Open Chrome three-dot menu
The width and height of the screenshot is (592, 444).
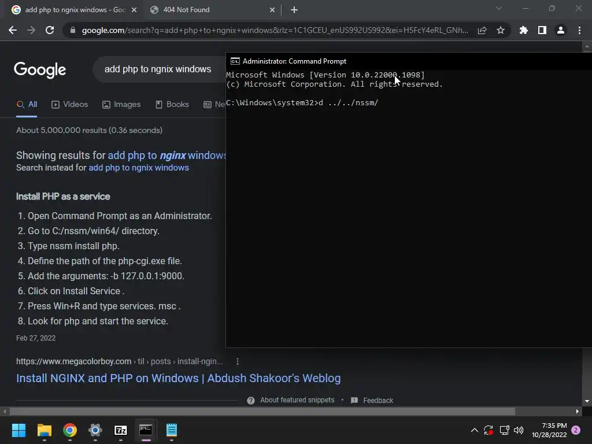579,30
